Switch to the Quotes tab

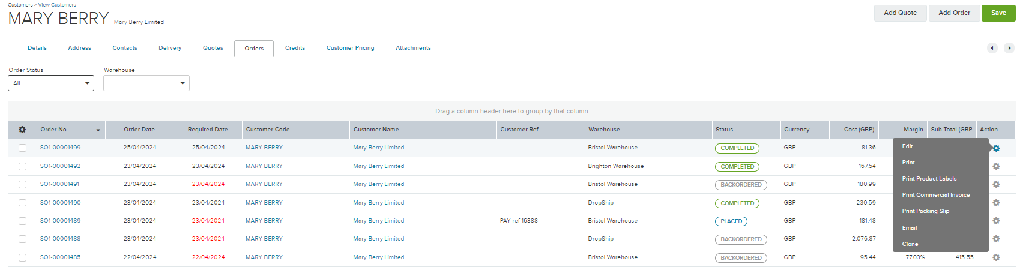(x=213, y=48)
